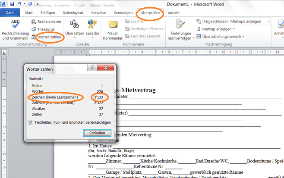Click the Absätze statistic label

tap(38, 109)
